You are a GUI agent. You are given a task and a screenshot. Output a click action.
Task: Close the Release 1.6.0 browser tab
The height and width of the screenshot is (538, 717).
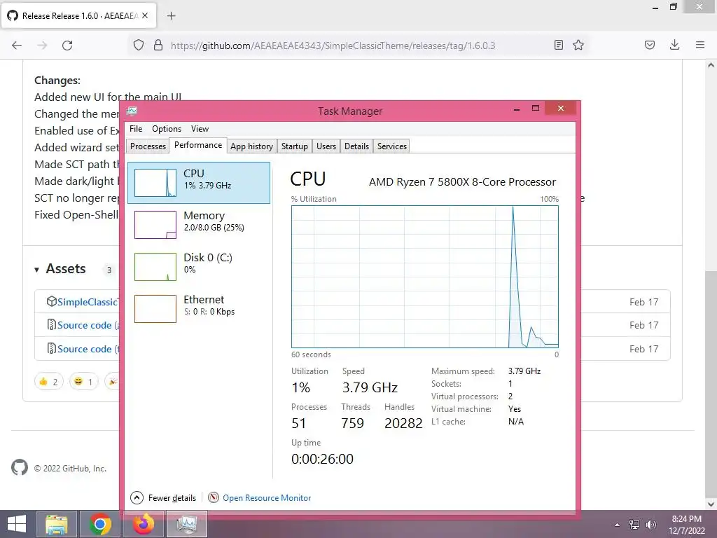click(x=145, y=15)
